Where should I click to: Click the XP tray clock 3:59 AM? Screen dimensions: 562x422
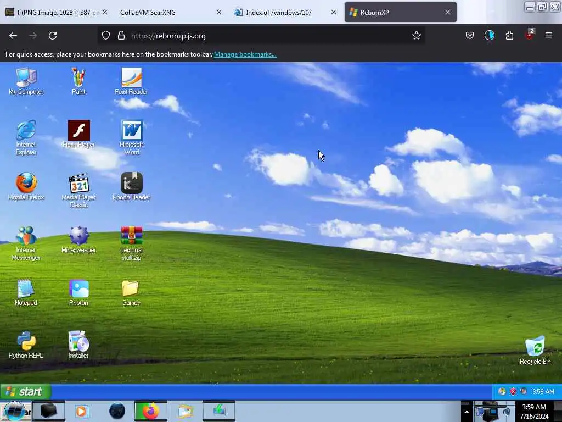543,391
